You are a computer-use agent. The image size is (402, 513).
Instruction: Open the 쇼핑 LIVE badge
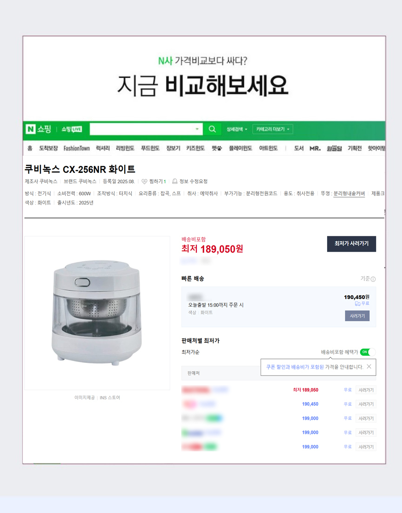coord(72,129)
